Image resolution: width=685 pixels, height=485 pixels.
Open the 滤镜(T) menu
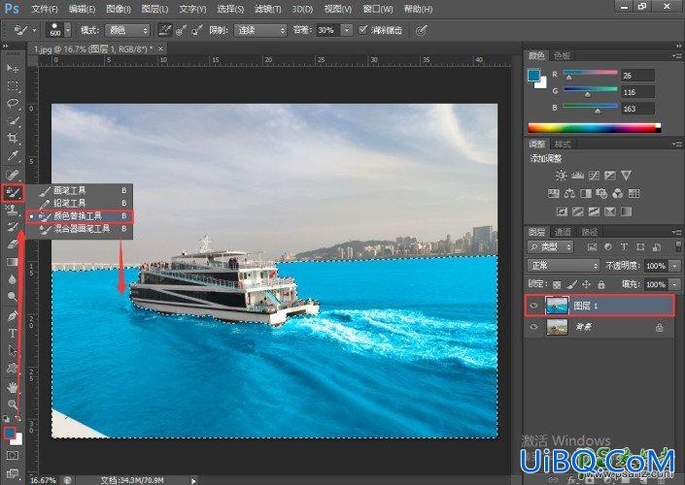[x=268, y=9]
